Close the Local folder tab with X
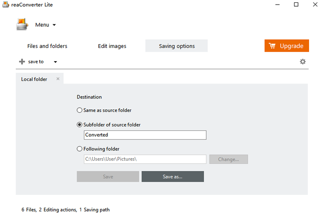 click(x=58, y=79)
